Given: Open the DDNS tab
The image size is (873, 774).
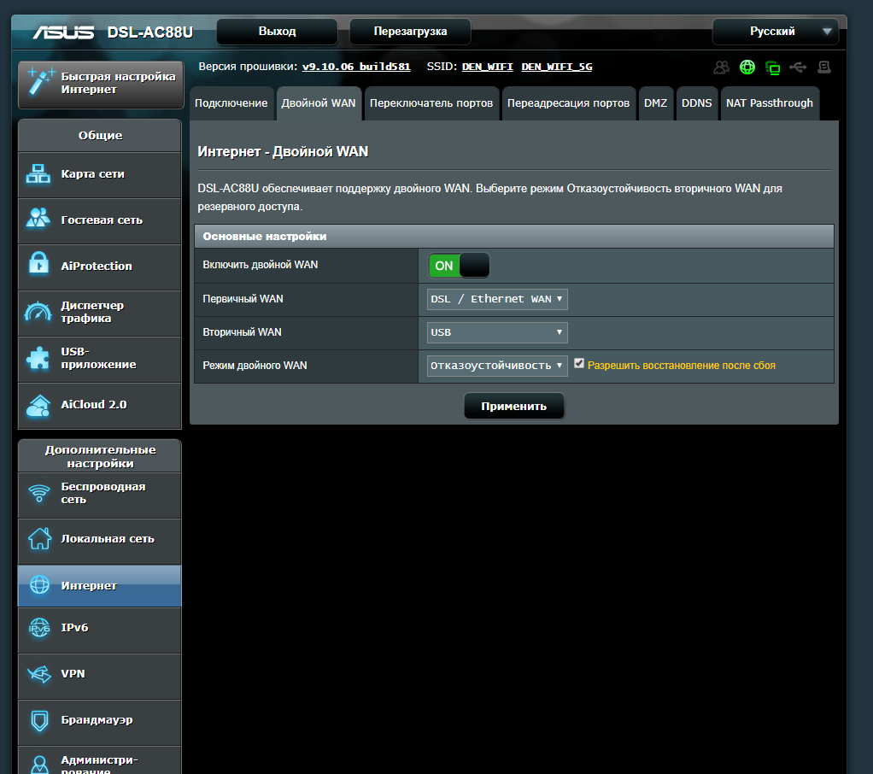Looking at the screenshot, I should pyautogui.click(x=696, y=103).
